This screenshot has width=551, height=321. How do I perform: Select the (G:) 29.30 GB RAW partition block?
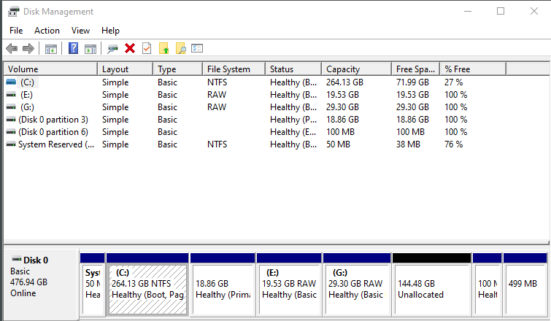tap(357, 284)
